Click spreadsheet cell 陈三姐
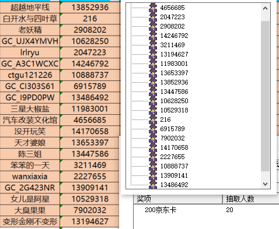 pos(30,154)
